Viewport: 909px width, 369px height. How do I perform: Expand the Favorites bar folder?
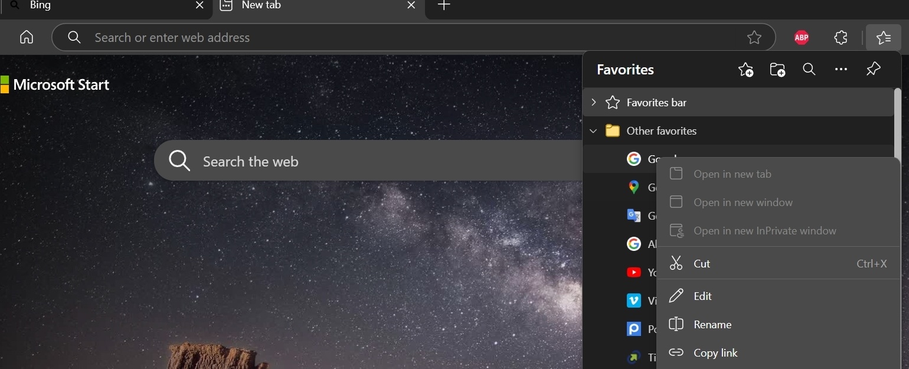coord(593,102)
